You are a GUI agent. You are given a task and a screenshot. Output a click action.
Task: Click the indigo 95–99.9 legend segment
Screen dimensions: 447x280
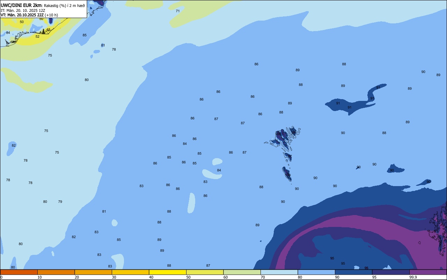(x=391, y=272)
